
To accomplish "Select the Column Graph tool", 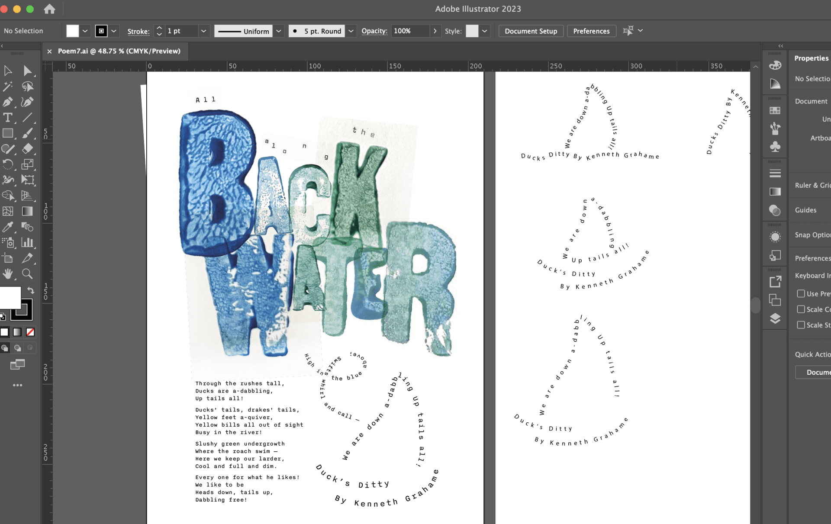I will (x=27, y=242).
